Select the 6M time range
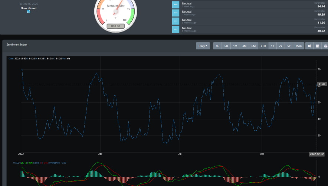Screen dimensions: 328x186 click(x=253, y=46)
